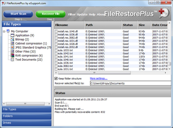173x128 pixels.
Task: Select Application (9) in the tree
Action: click(x=25, y=35)
